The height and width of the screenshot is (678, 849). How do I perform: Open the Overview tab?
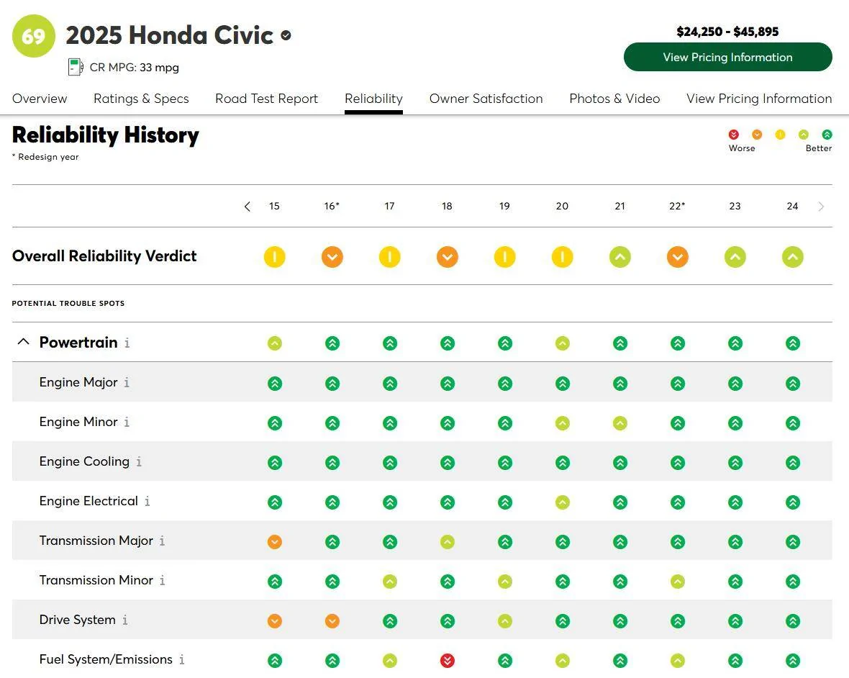click(x=40, y=99)
